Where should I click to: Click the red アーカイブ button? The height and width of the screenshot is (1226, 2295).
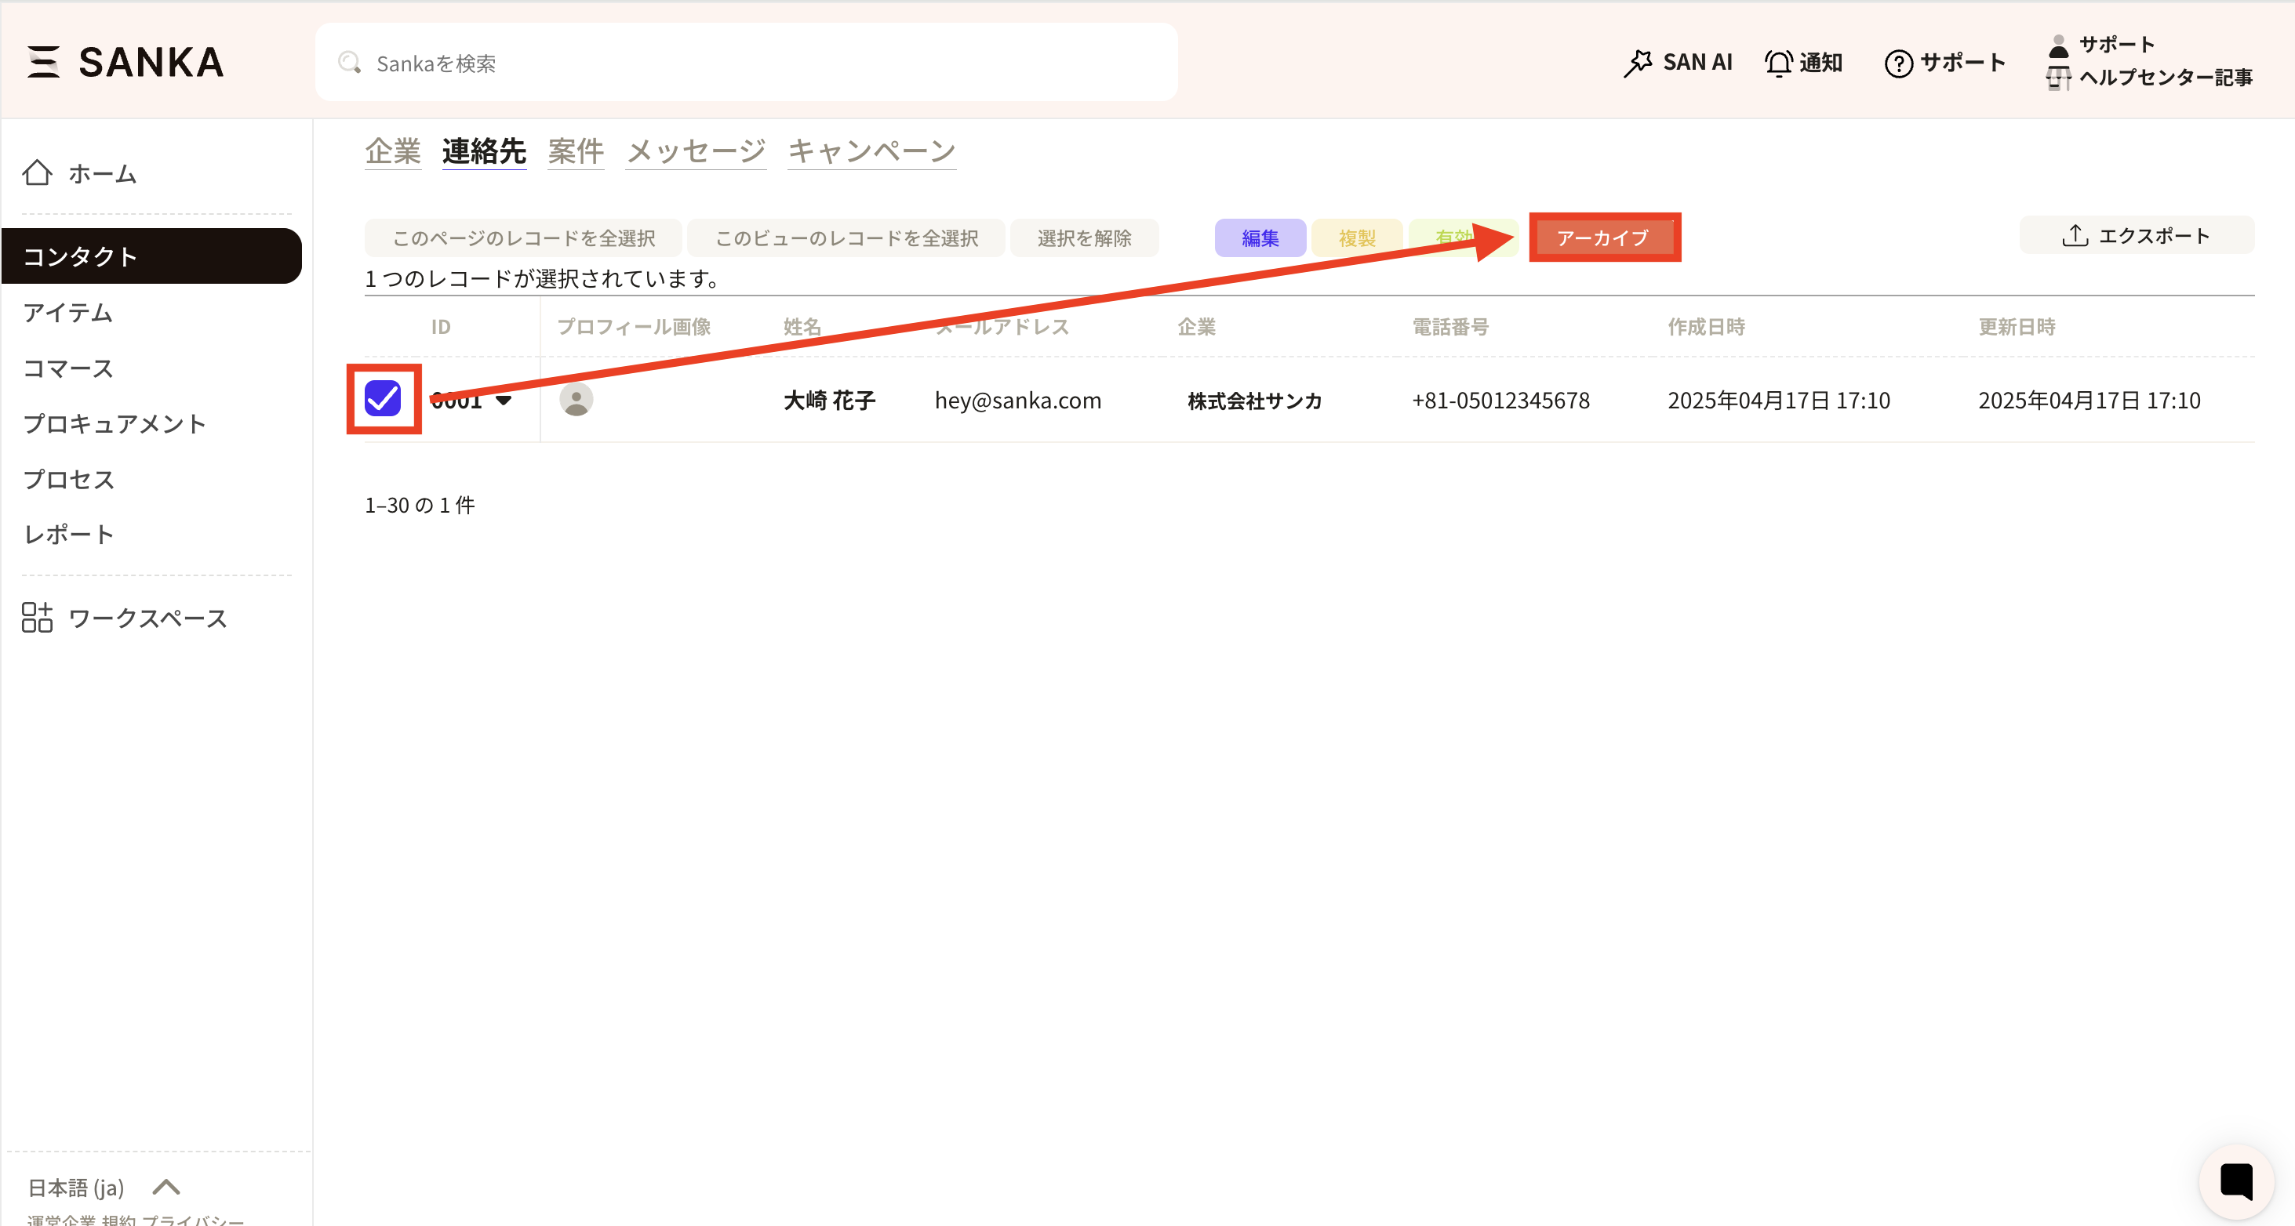click(x=1604, y=238)
